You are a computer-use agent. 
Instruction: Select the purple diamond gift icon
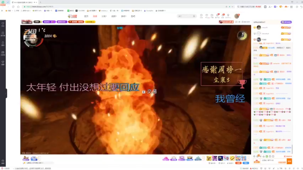pyautogui.click(x=182, y=158)
